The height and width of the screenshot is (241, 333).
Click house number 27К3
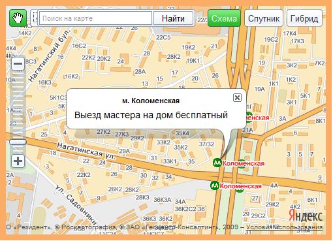pyautogui.click(x=122, y=134)
